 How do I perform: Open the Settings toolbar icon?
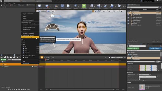(x=76, y=6)
